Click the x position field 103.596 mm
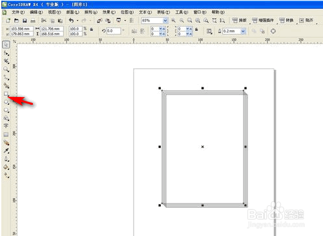323x236 pixels. point(22,28)
